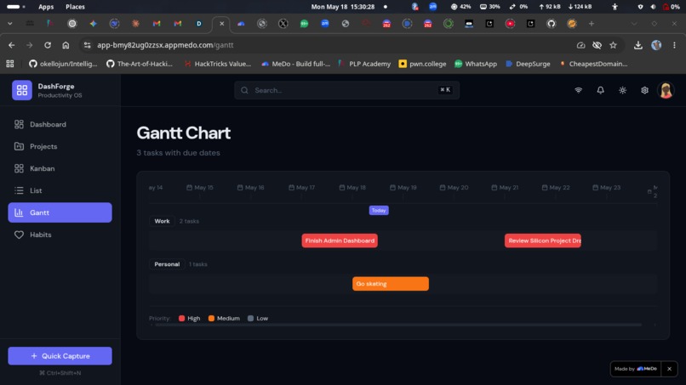Reload the browser page
This screenshot has height=385, width=686.
[x=48, y=45]
